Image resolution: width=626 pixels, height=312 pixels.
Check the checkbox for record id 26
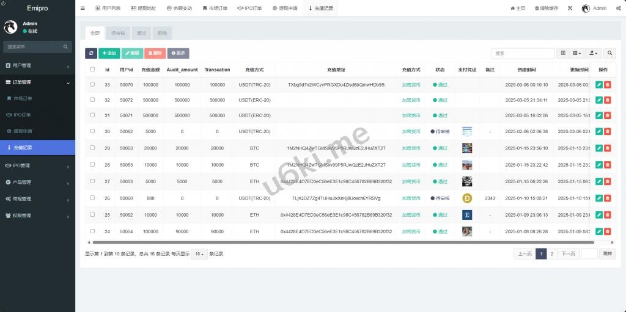[x=93, y=198]
